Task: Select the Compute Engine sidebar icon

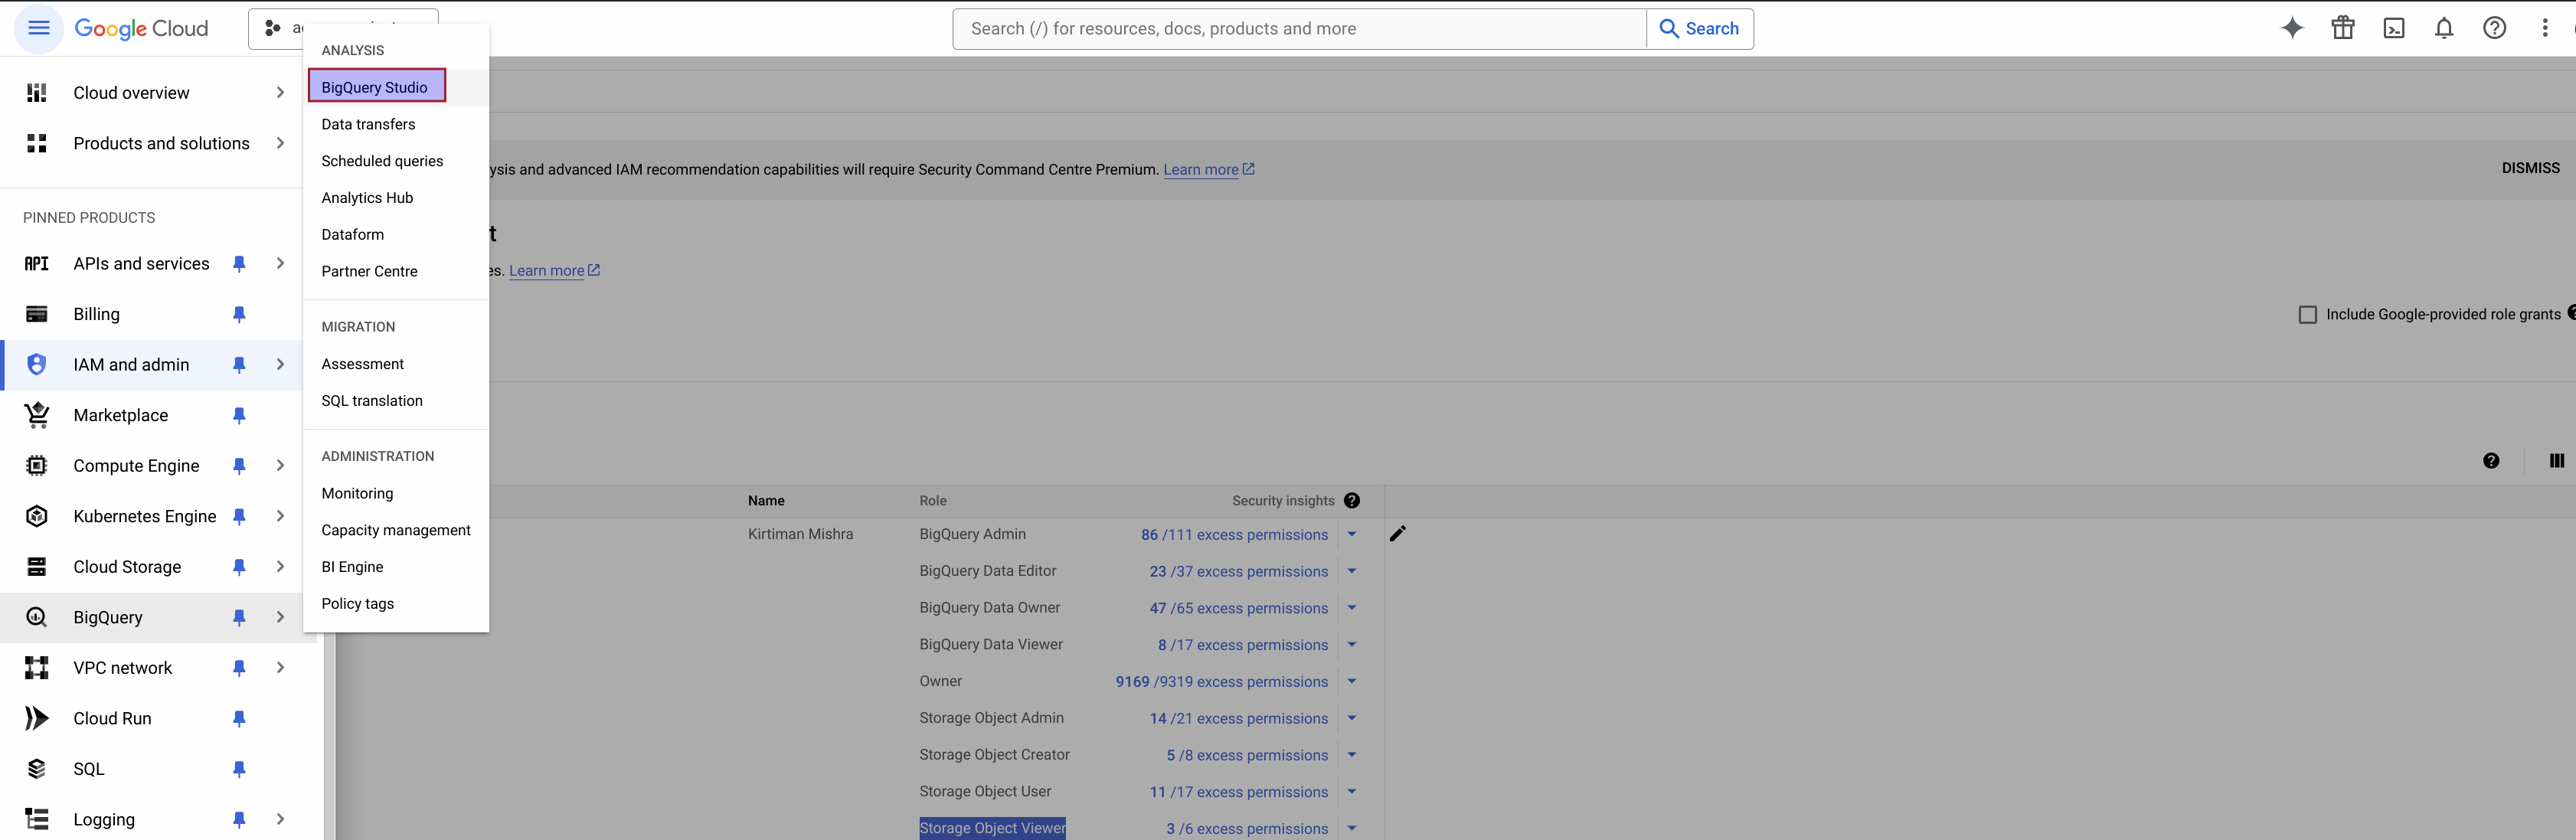Action: coord(36,466)
